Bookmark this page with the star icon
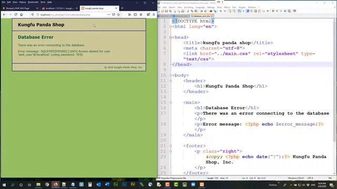Image resolution: width=337 pixels, height=189 pixels. (118, 15)
